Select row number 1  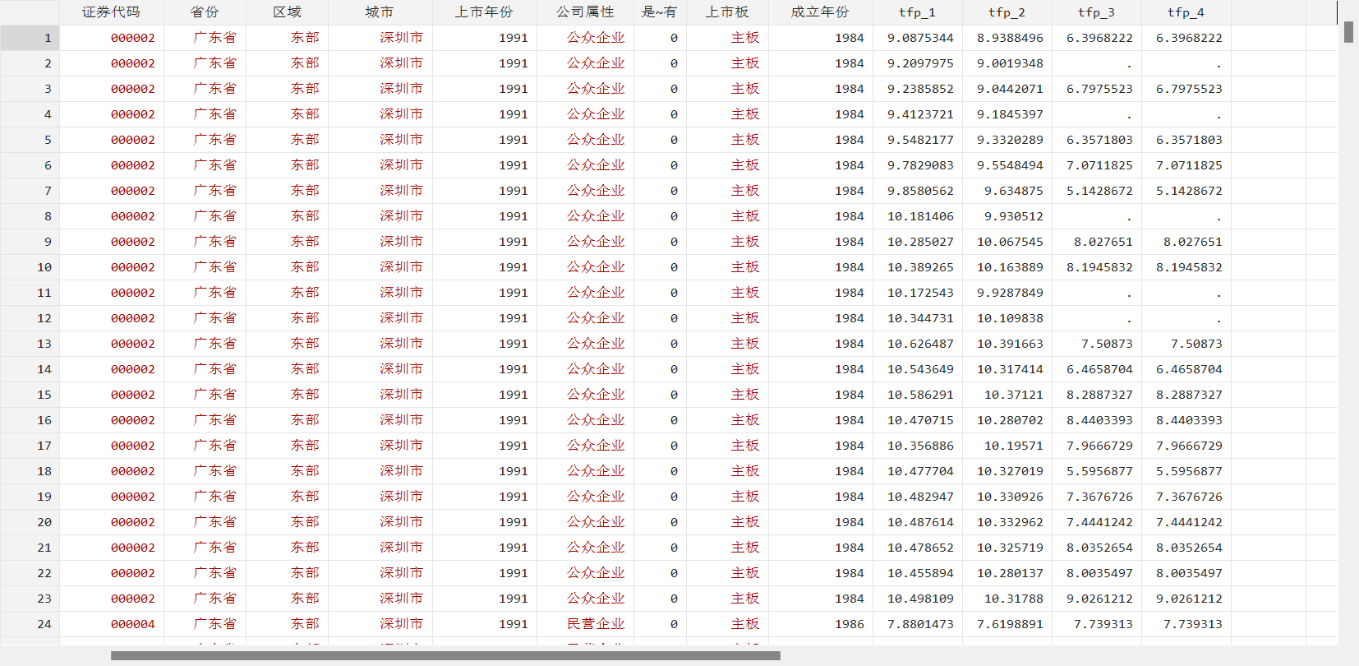pos(30,38)
